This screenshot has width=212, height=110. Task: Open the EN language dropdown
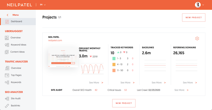(x=43, y=5)
